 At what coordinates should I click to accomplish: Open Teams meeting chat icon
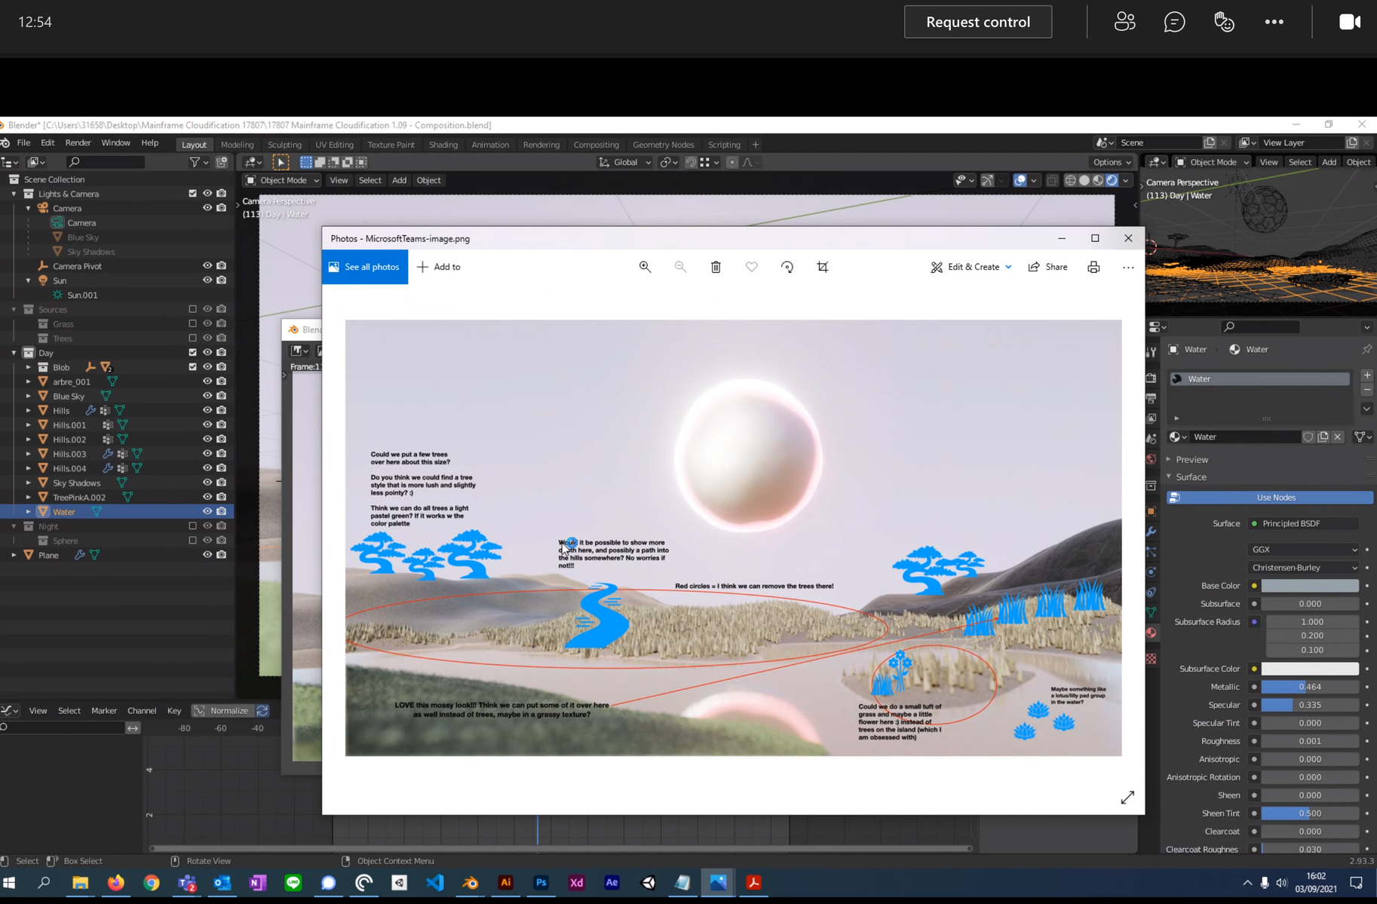[1175, 22]
